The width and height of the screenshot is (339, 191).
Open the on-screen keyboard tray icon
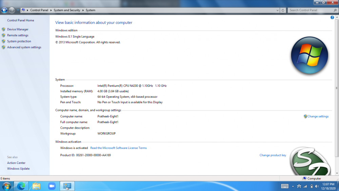pyautogui.click(x=285, y=186)
